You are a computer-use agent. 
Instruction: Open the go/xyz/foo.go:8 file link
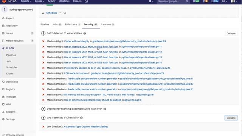[133, 100]
